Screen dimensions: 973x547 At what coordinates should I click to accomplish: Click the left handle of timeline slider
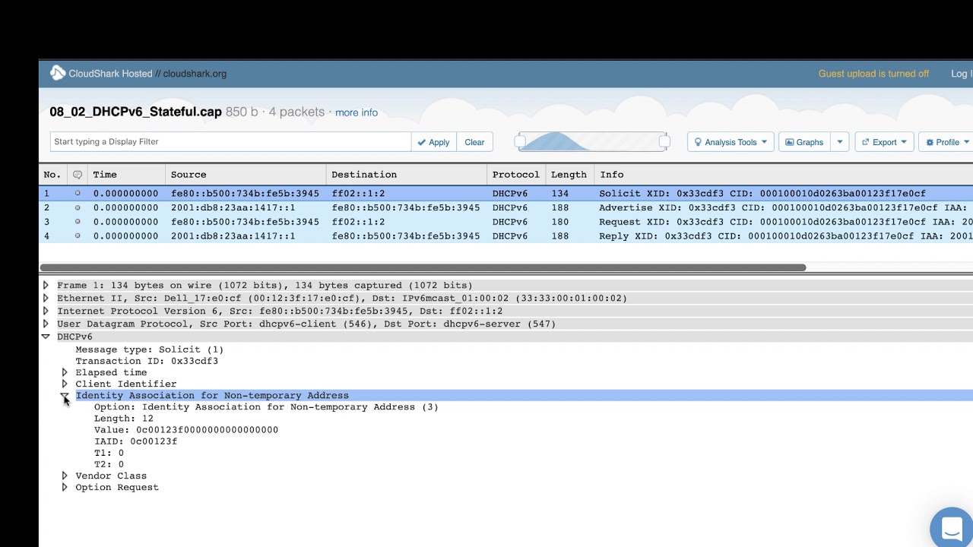coord(521,141)
